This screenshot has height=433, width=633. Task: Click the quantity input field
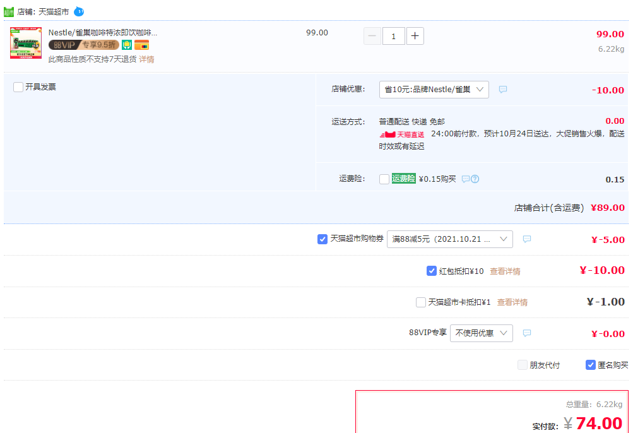point(394,36)
